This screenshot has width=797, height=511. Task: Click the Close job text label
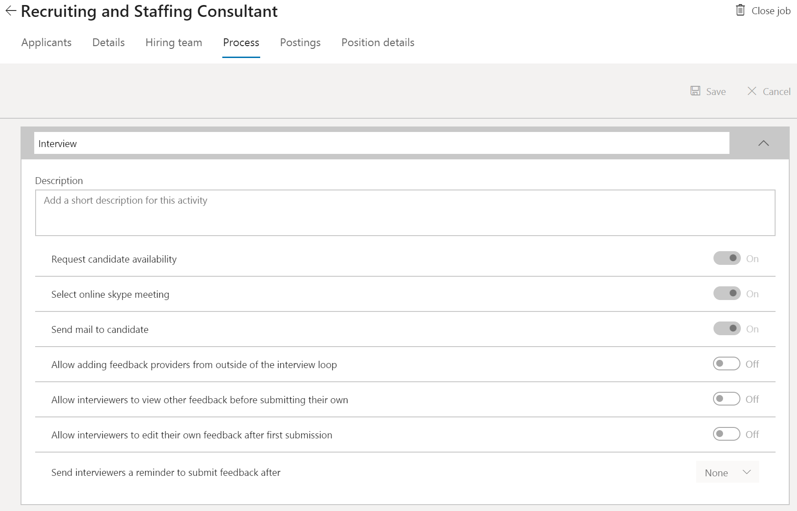771,11
